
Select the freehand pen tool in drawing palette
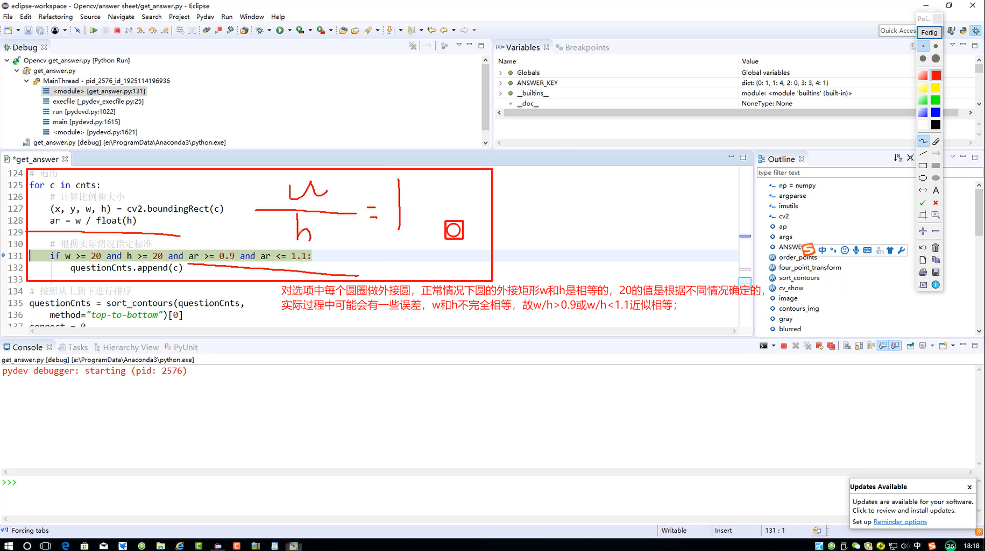tap(923, 141)
